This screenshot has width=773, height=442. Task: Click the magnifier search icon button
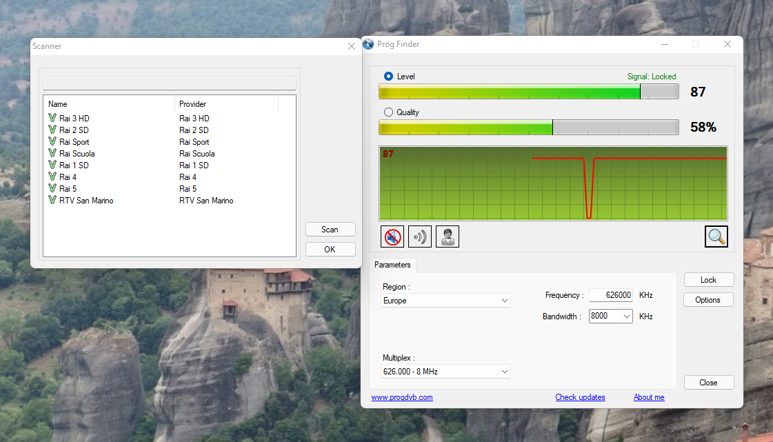click(x=716, y=237)
